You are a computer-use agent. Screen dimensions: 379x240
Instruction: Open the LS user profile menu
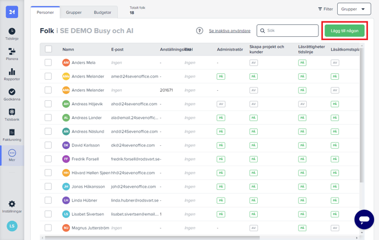(12, 226)
